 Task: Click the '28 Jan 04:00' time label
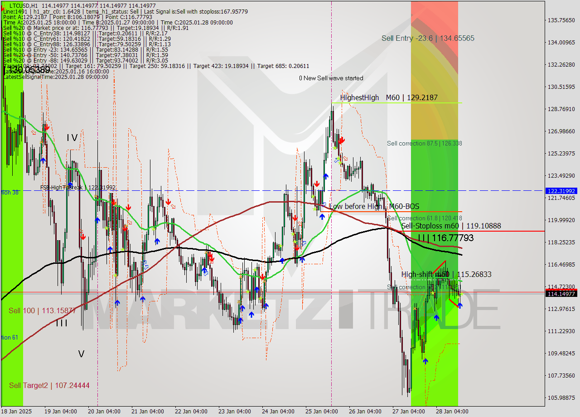click(452, 412)
